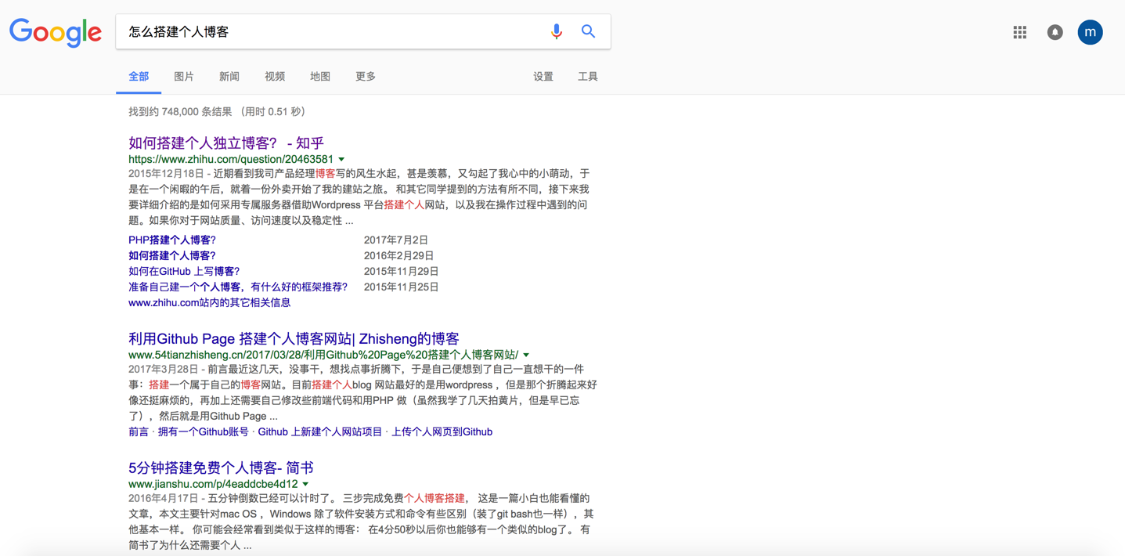Open result 如何搭建个人独立博客？- 知乎
This screenshot has width=1125, height=556.
tap(226, 143)
